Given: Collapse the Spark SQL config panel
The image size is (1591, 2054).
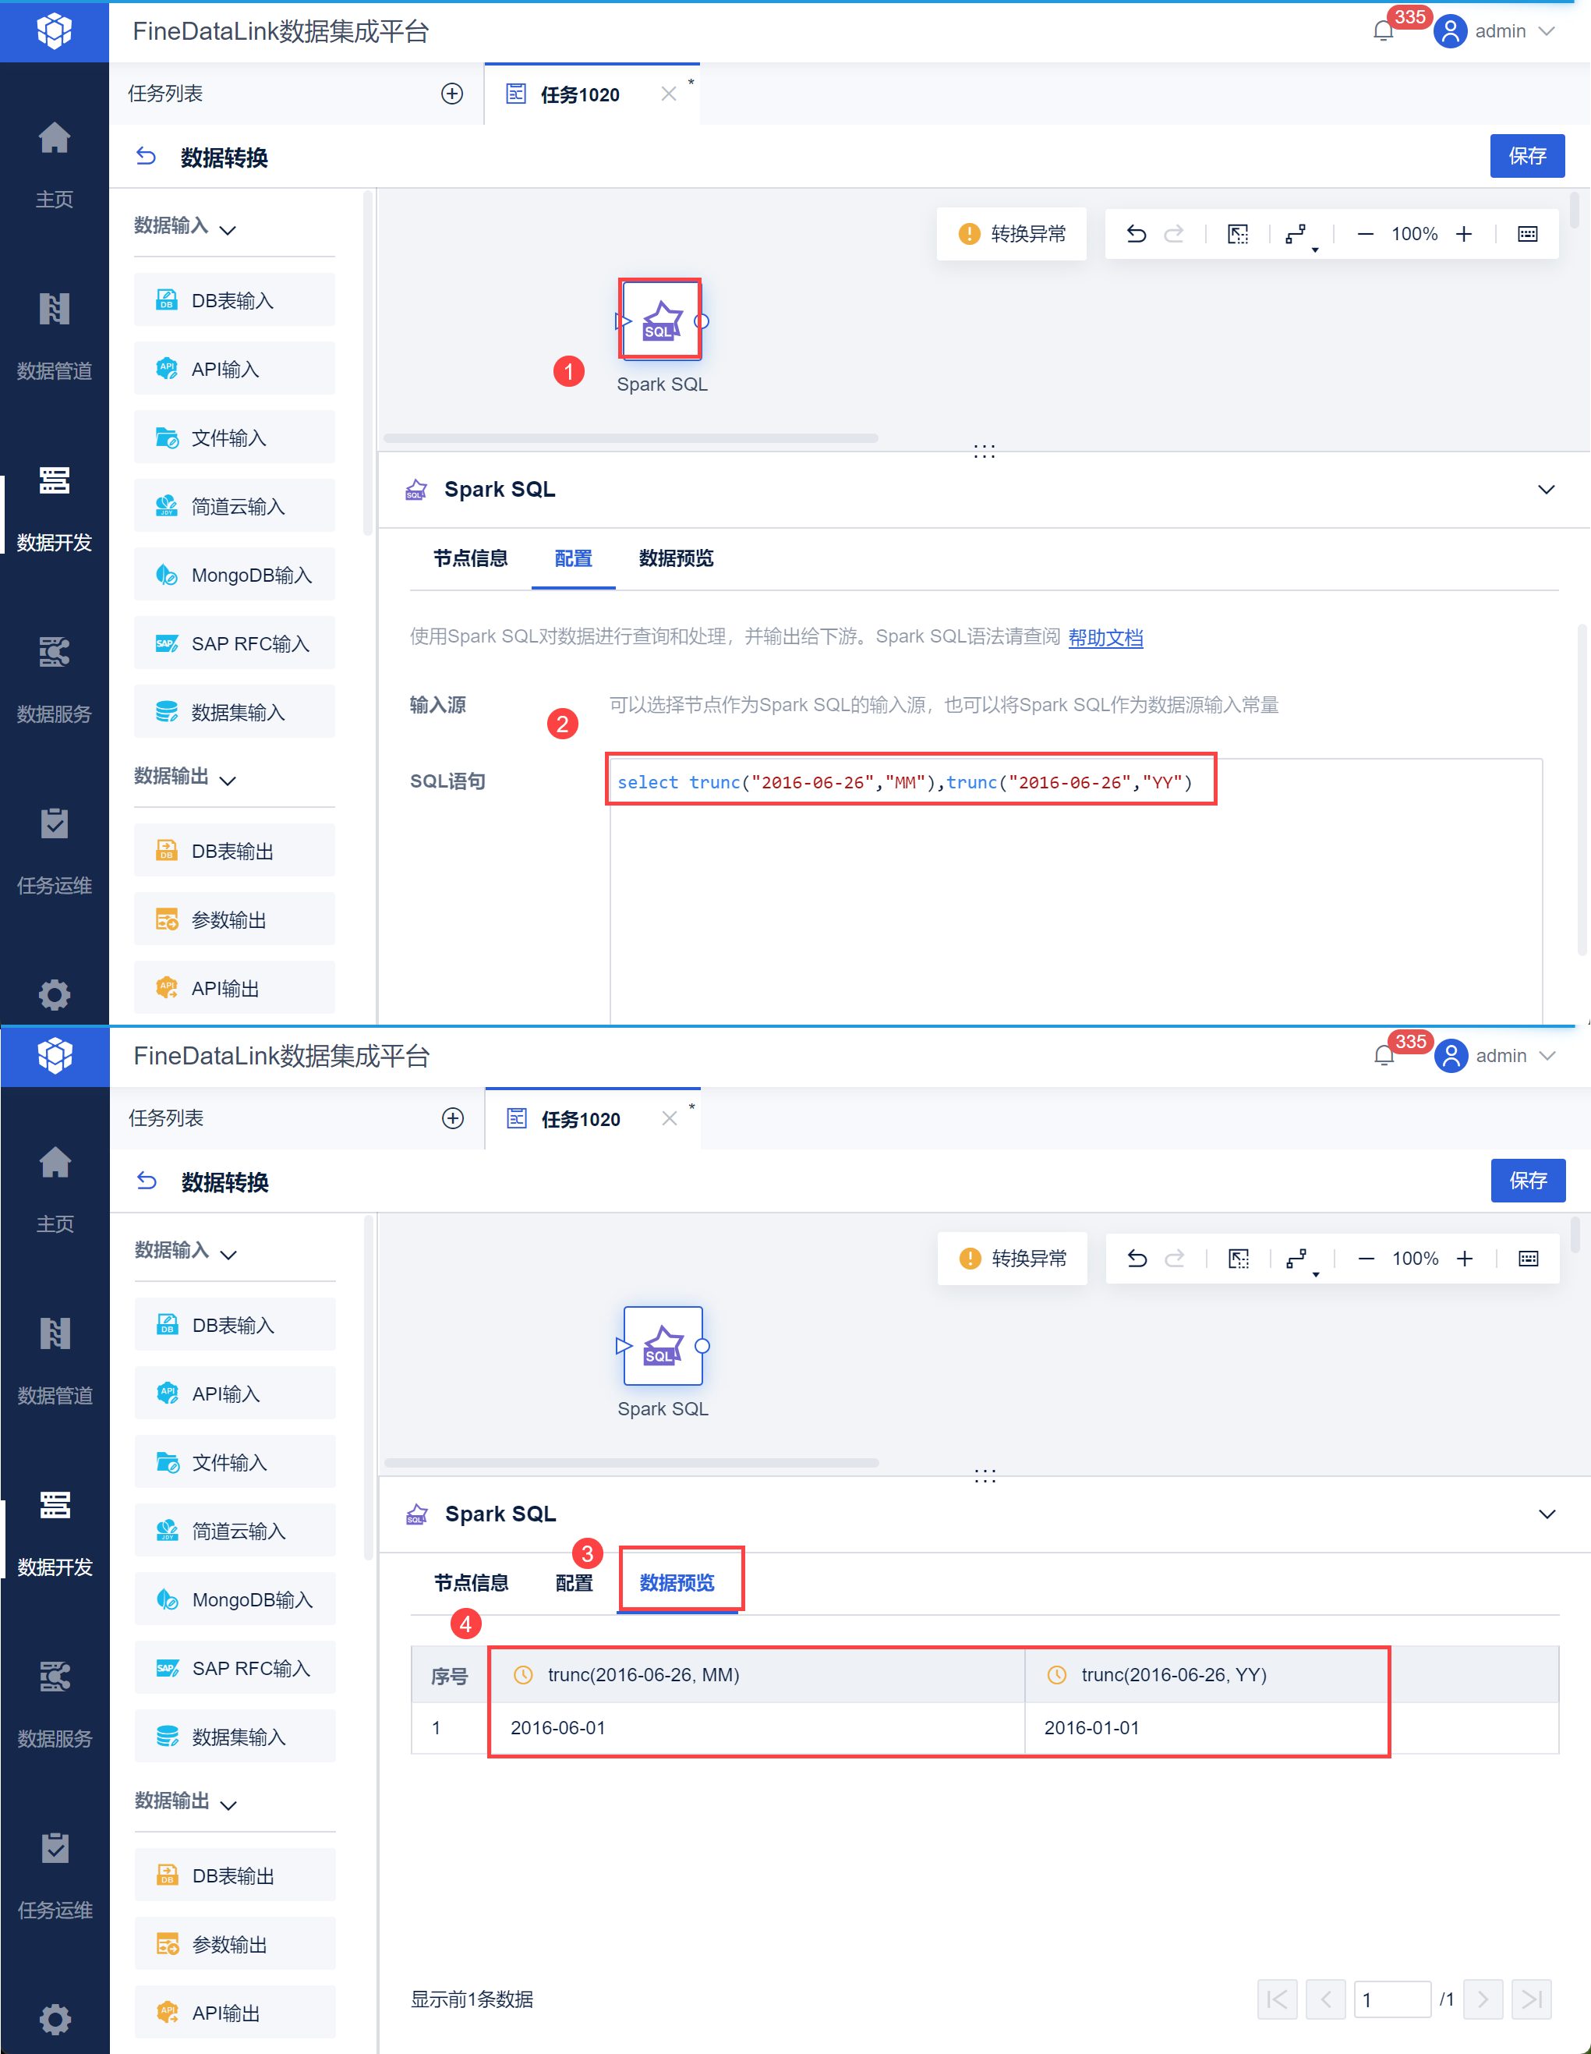Looking at the screenshot, I should (1546, 489).
